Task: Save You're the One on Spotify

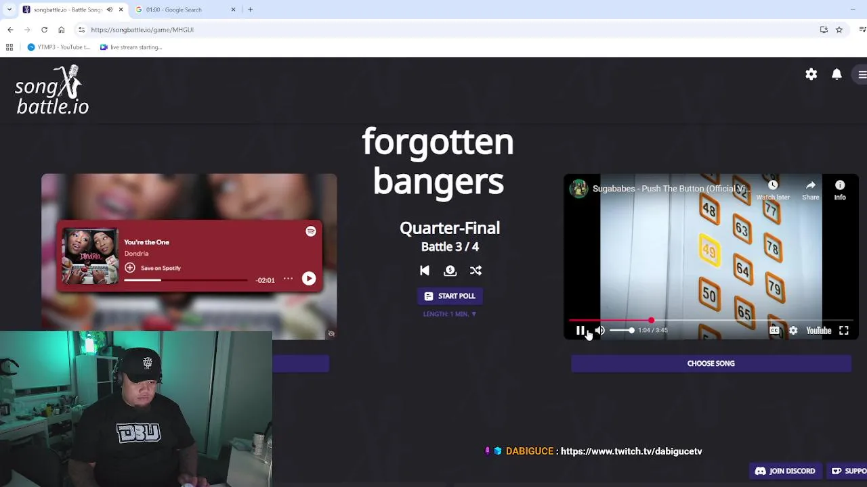Action: [153, 268]
